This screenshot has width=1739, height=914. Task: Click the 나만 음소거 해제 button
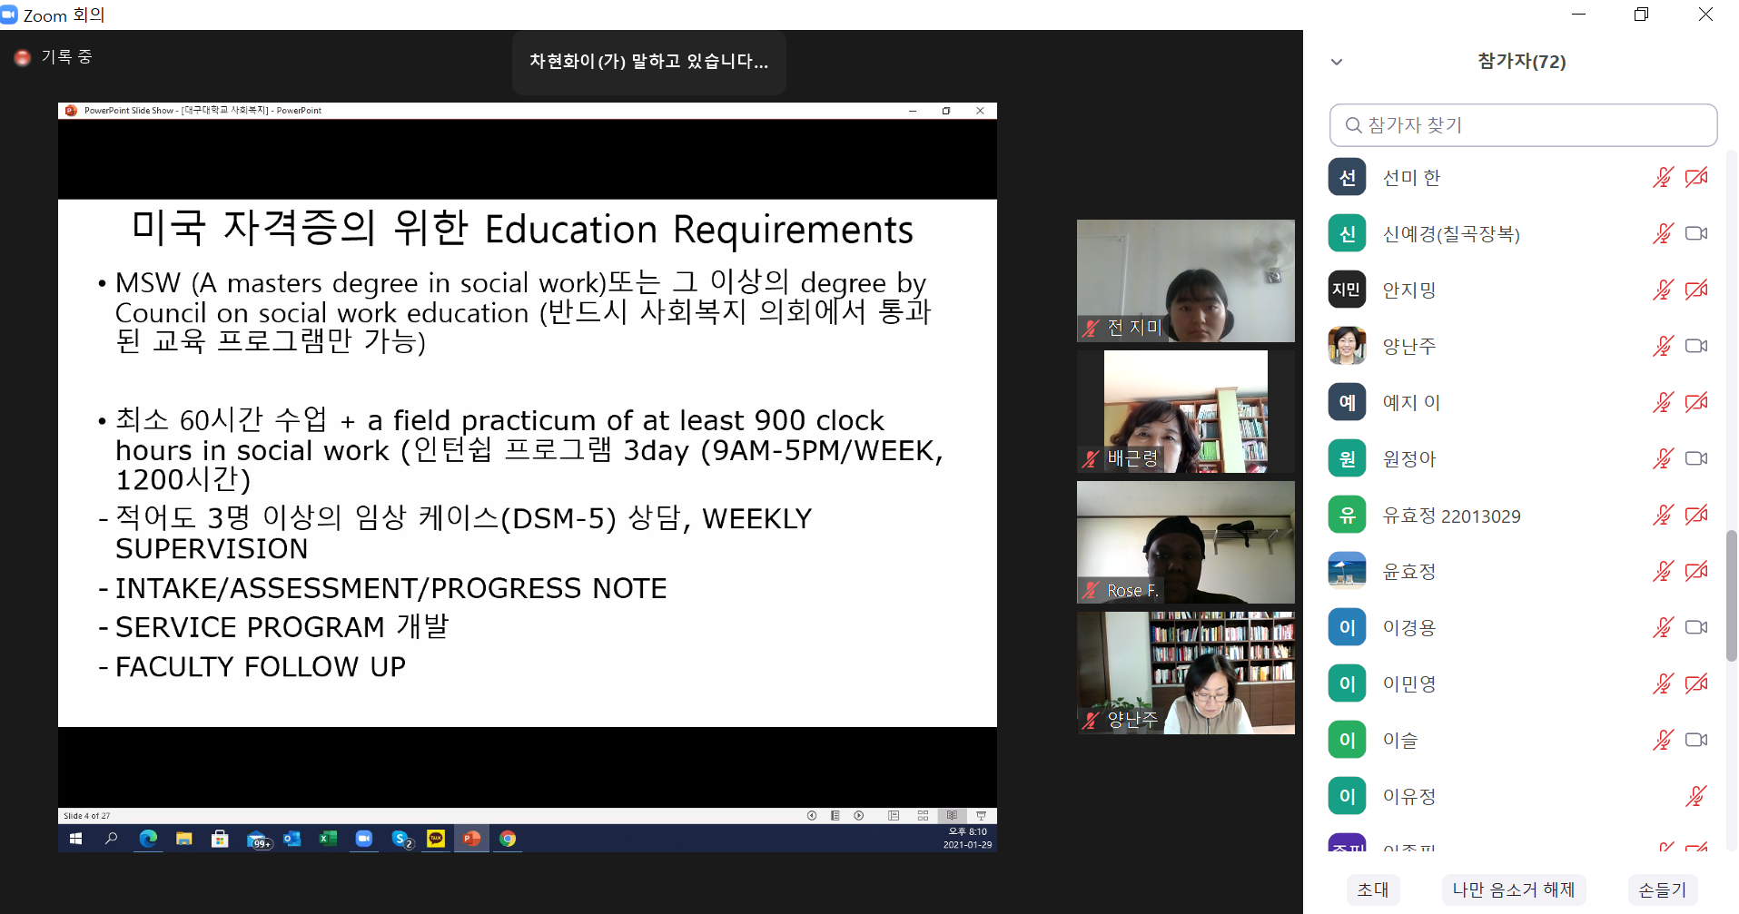click(x=1513, y=889)
